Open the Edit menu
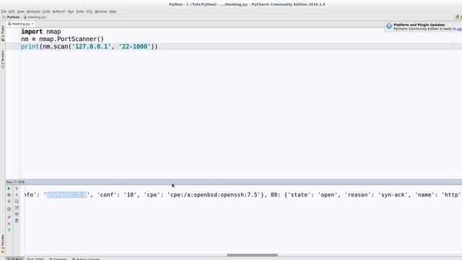 (x=12, y=12)
